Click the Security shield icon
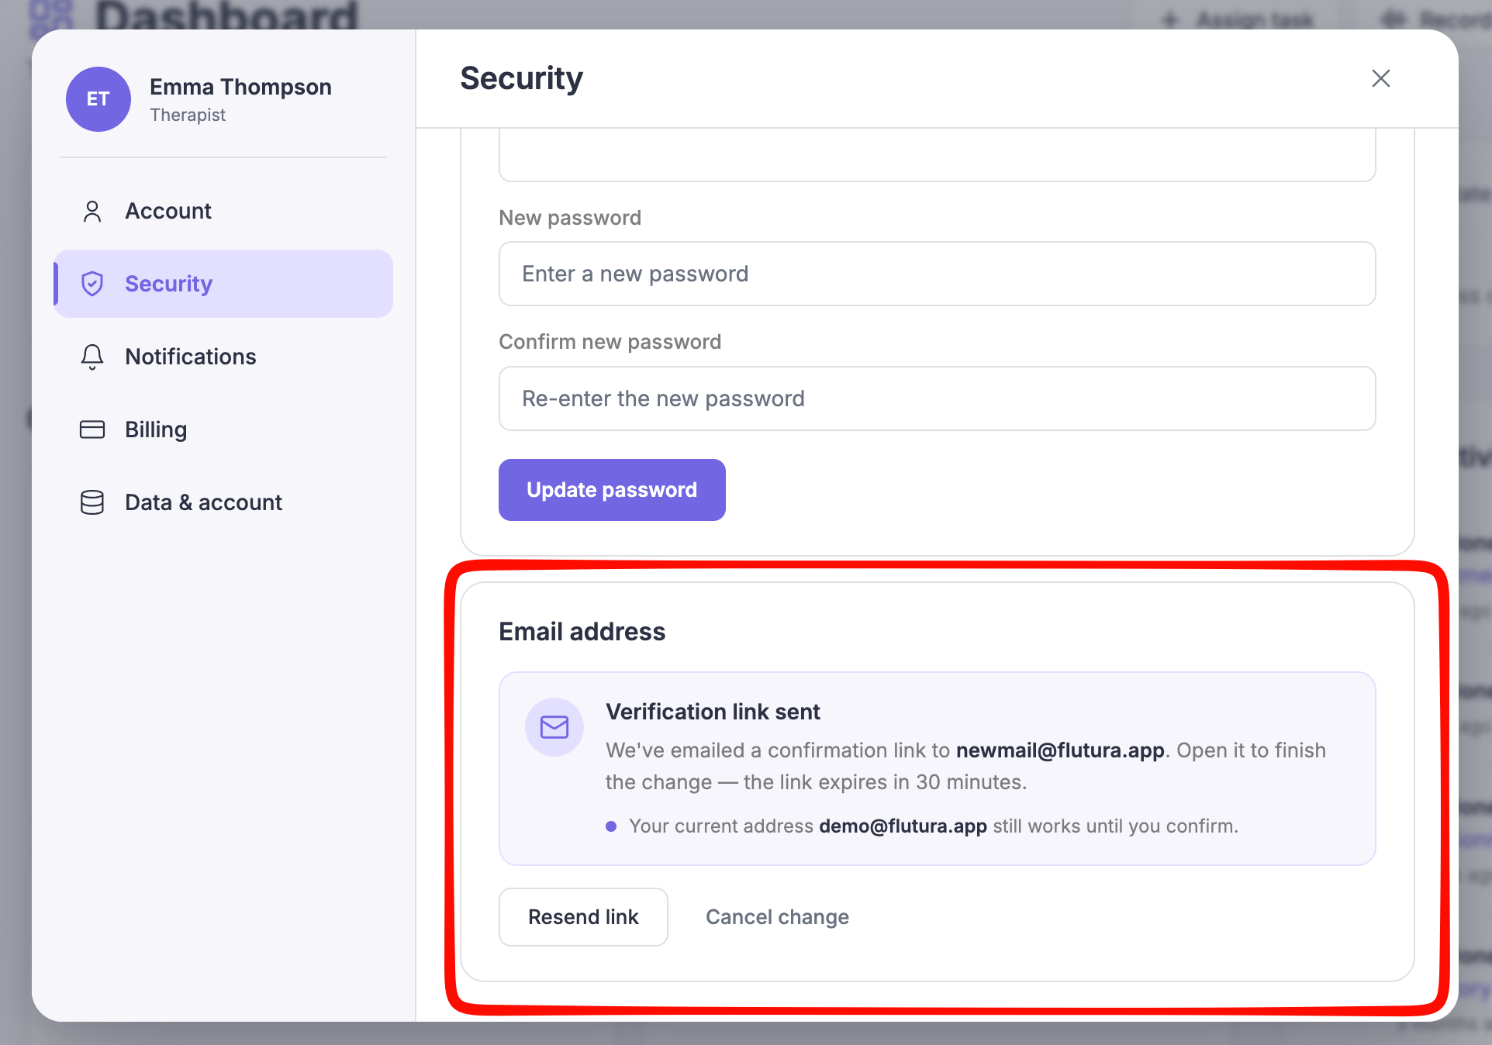 pyautogui.click(x=92, y=284)
